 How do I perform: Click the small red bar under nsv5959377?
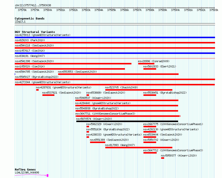[163, 158]
